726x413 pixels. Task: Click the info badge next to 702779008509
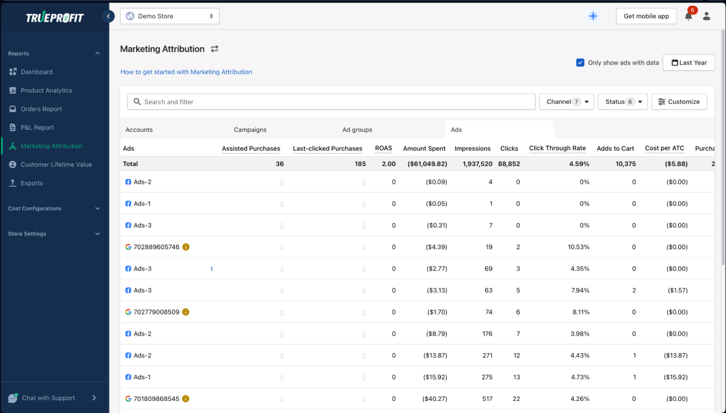click(x=186, y=312)
